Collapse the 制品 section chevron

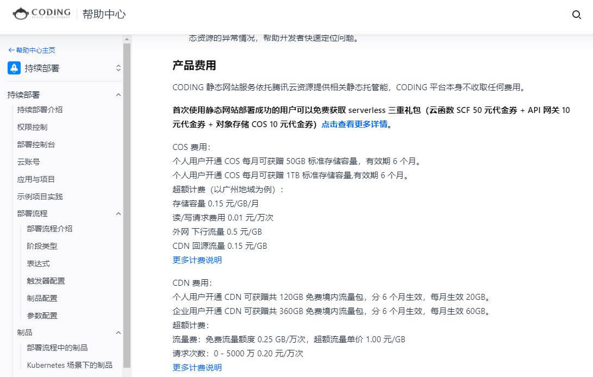pyautogui.click(x=118, y=332)
